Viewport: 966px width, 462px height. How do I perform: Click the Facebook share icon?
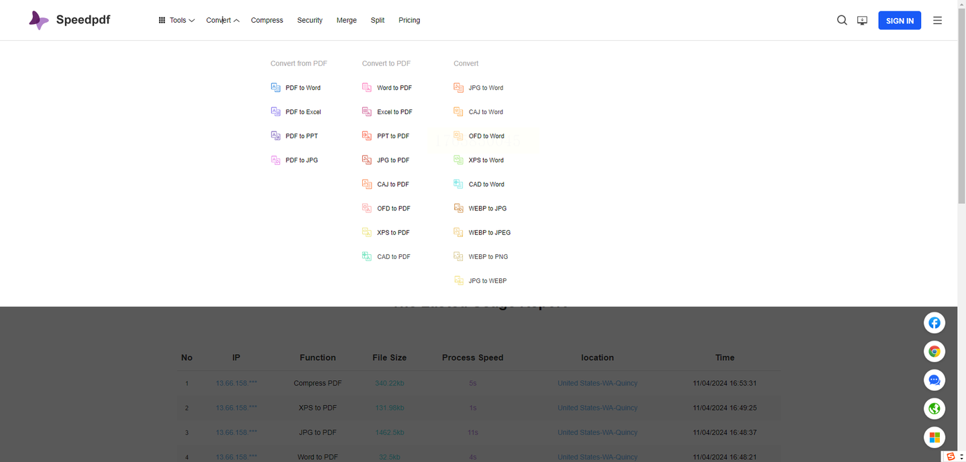(934, 323)
